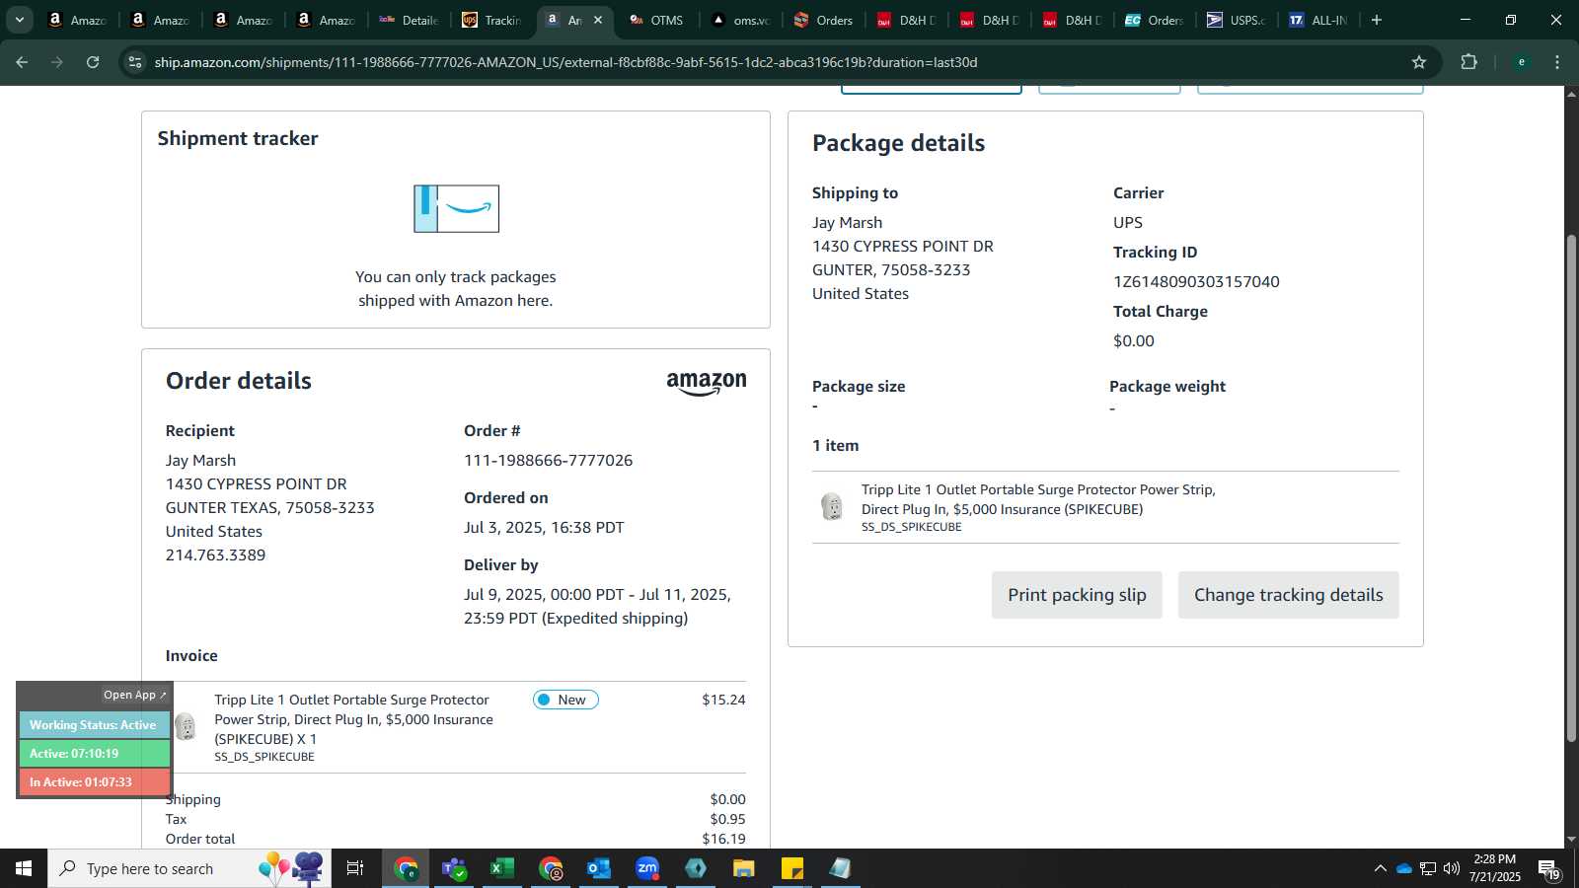The width and height of the screenshot is (1579, 888).
Task: Click the $16.19 order total
Action: click(x=723, y=839)
